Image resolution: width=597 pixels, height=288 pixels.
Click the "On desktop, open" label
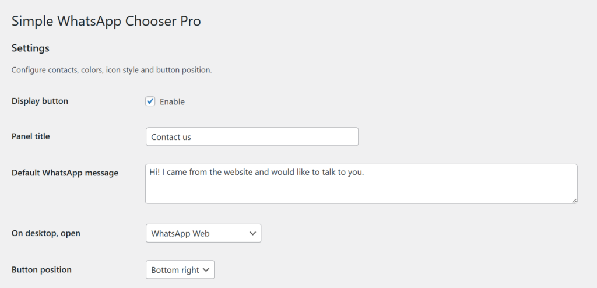tap(46, 233)
